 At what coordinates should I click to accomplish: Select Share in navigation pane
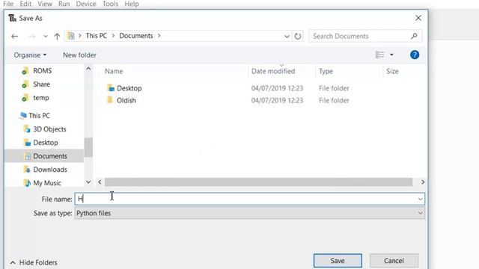coord(42,84)
